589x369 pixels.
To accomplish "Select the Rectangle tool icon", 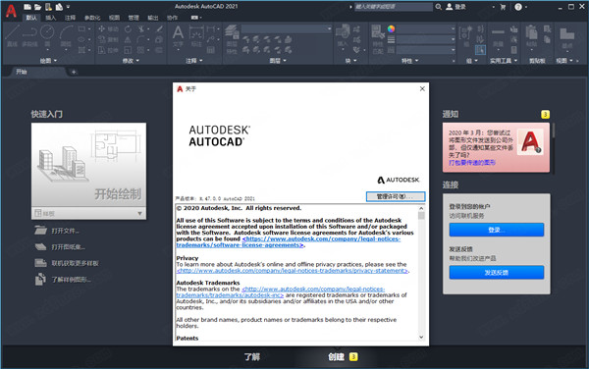I will point(81,28).
